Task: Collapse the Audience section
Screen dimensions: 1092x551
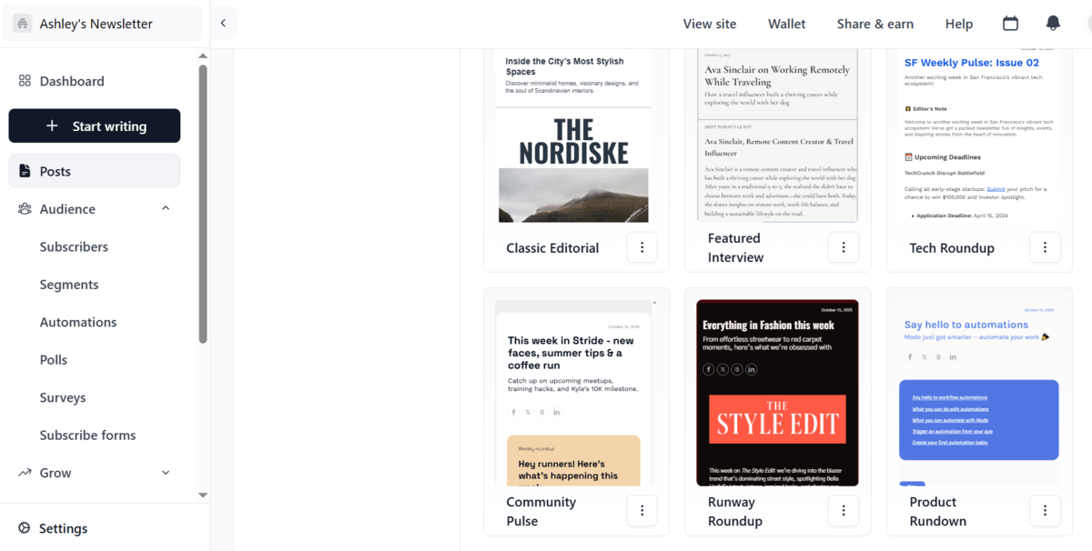Action: (166, 209)
